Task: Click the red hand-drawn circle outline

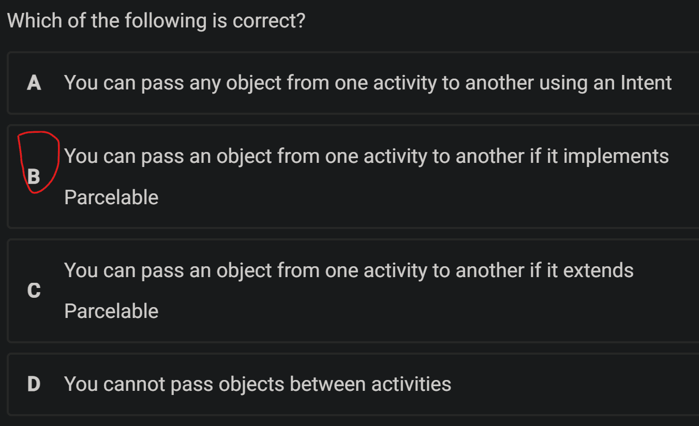Action: [38, 162]
